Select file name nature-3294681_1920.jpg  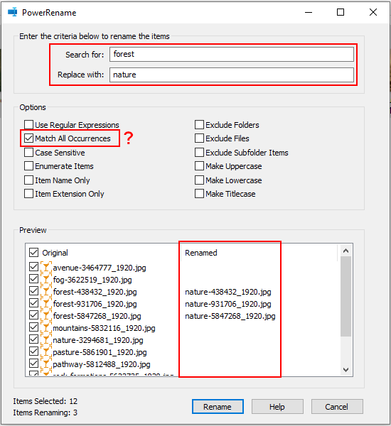(98, 340)
